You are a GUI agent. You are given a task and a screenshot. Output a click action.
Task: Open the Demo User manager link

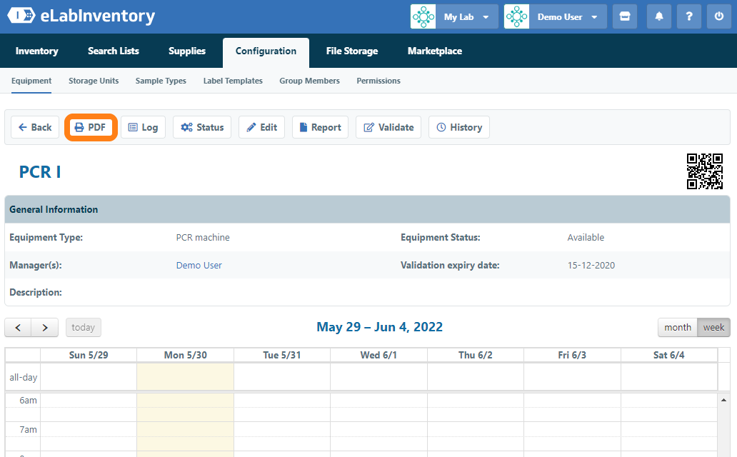pyautogui.click(x=199, y=265)
